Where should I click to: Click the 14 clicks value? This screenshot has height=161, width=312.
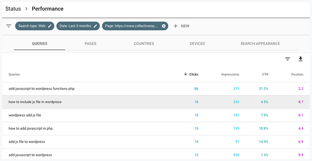(x=196, y=142)
